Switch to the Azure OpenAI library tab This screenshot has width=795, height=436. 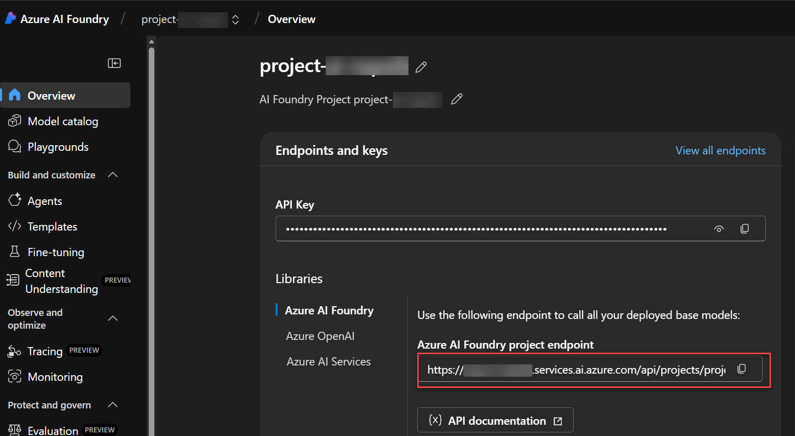[320, 336]
